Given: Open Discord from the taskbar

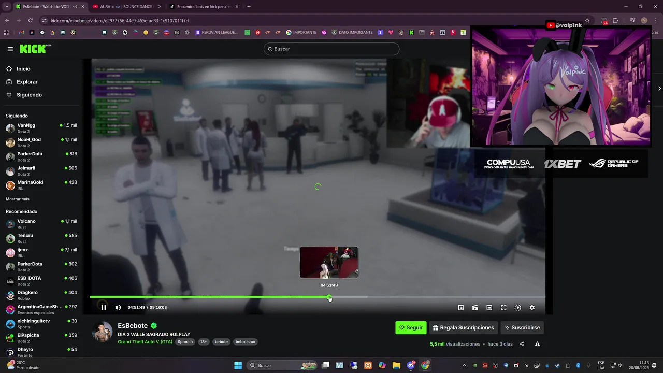Looking at the screenshot, I should 411,365.
